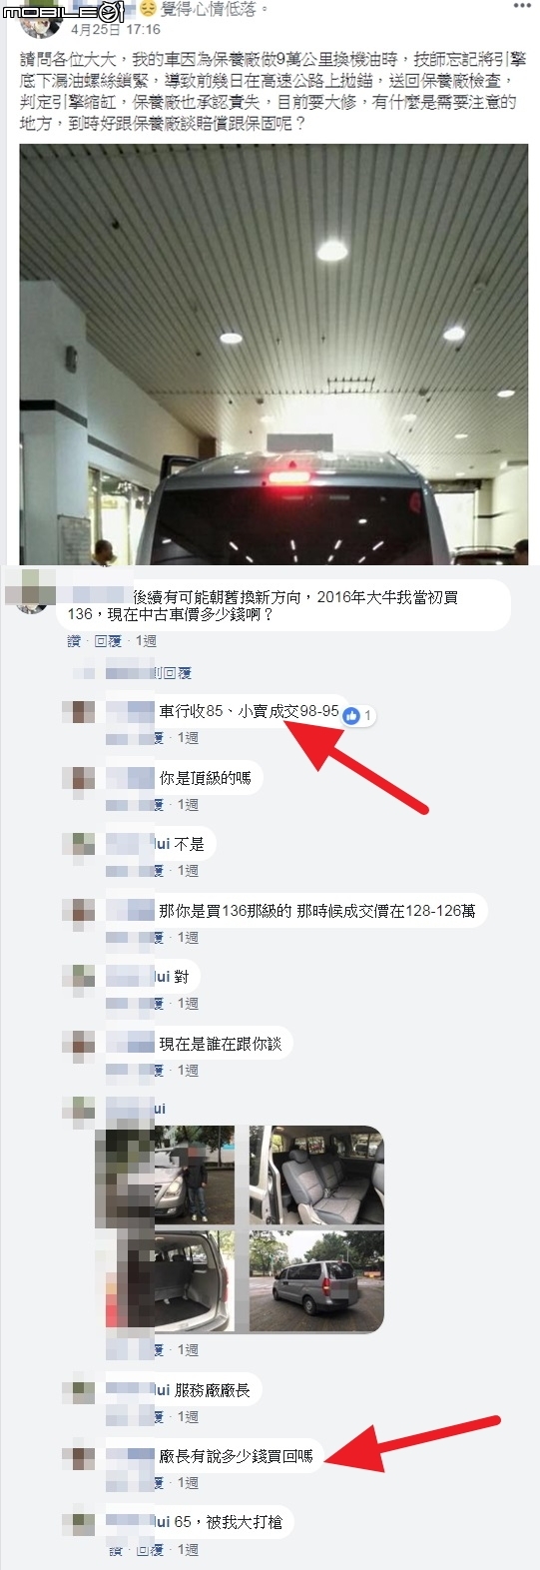Click 1週 timestamp under 服務廠廠長 comment
This screenshot has width=540, height=1570.
[188, 1416]
